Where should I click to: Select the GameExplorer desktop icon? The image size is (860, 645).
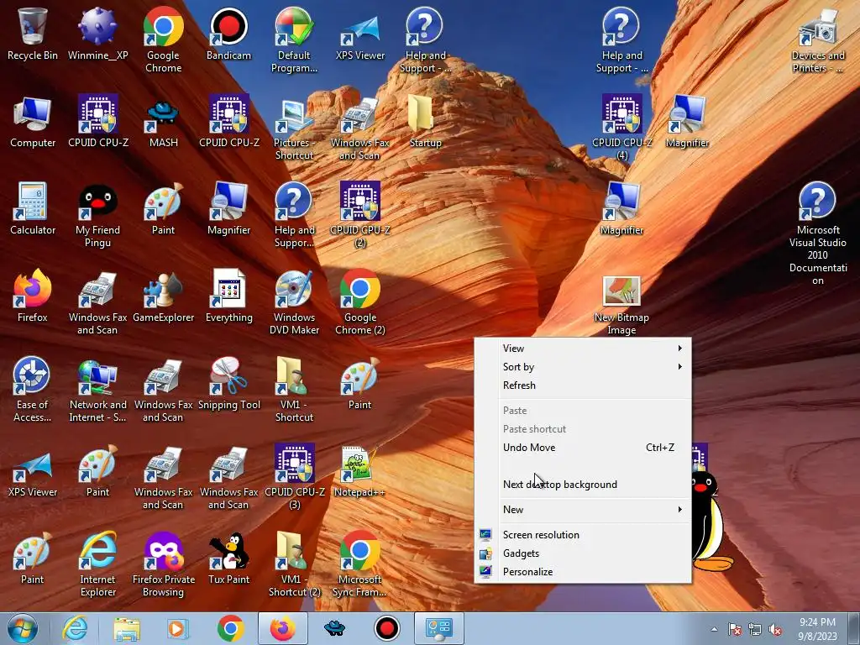(x=164, y=296)
